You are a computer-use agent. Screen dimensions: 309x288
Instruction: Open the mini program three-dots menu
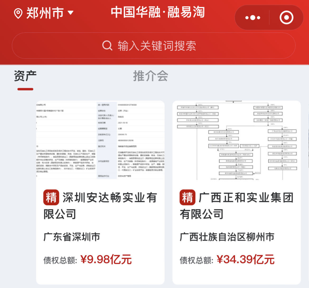point(253,18)
